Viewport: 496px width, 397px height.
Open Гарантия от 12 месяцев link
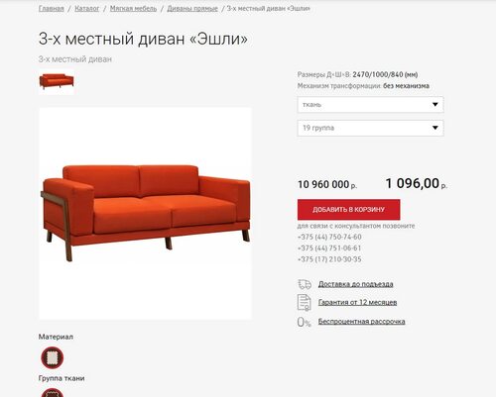357,302
